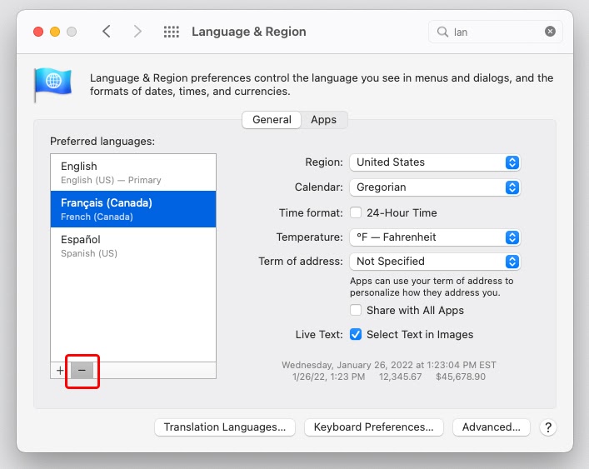Open help with the question mark button

[548, 427]
